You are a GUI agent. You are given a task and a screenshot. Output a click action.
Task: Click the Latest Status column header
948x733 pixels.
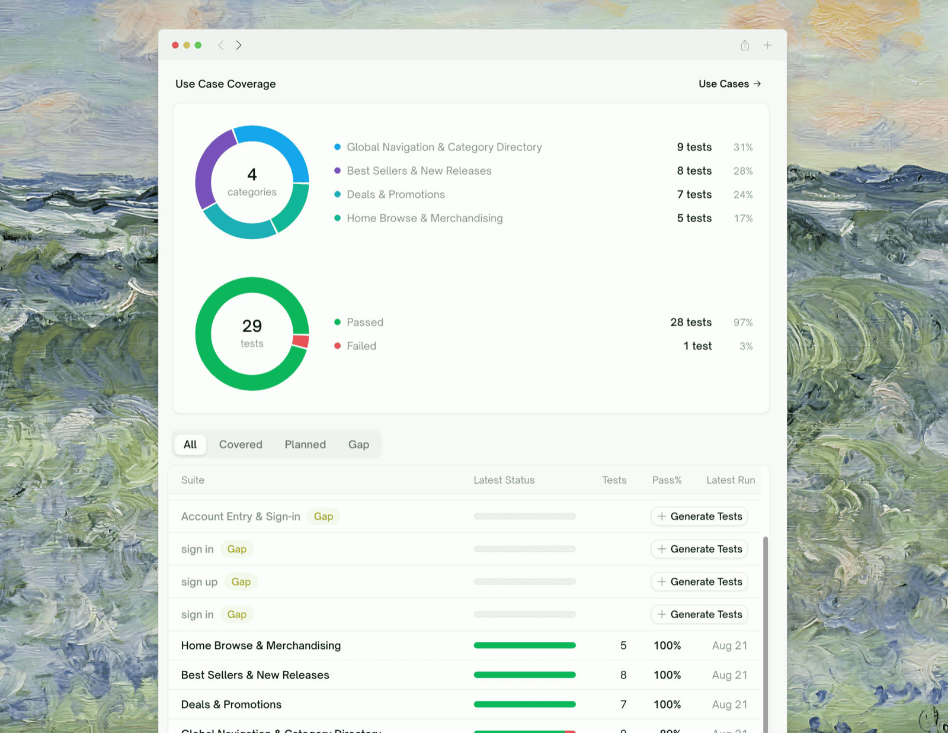504,480
